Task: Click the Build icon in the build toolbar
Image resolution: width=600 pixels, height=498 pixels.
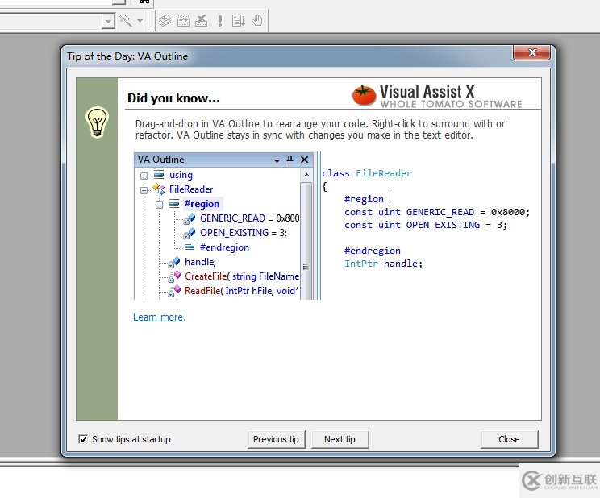Action: (183, 21)
